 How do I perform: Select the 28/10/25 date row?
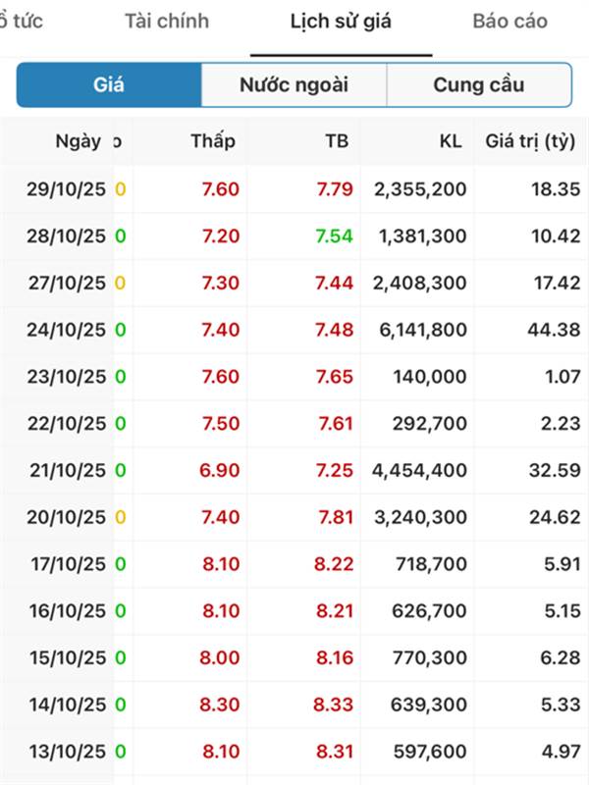tap(66, 235)
